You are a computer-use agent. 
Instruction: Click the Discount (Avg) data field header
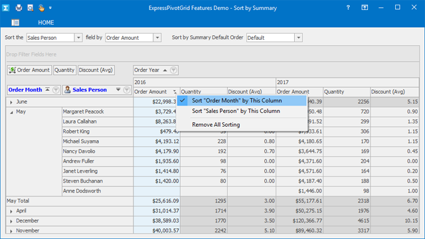click(96, 70)
